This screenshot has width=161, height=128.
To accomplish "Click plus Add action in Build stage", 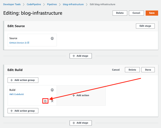I will (x=81, y=95).
